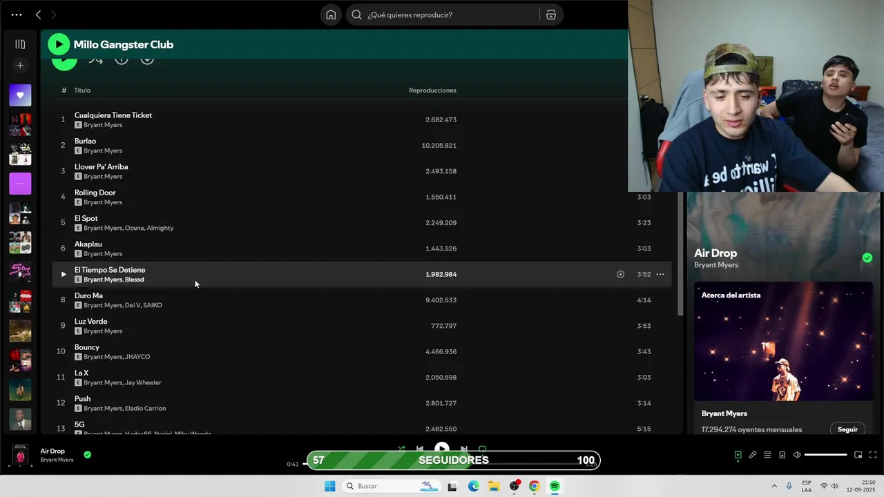Sort by the Reproducciones column header
The height and width of the screenshot is (497, 884).
(x=432, y=90)
